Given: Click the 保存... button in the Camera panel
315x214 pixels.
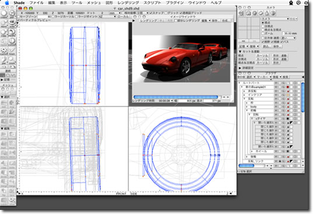Looking at the screenshot, I should click(x=277, y=46).
